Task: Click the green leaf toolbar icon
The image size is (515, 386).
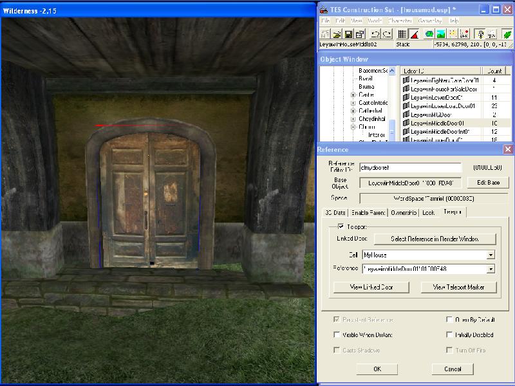Action: [x=507, y=34]
